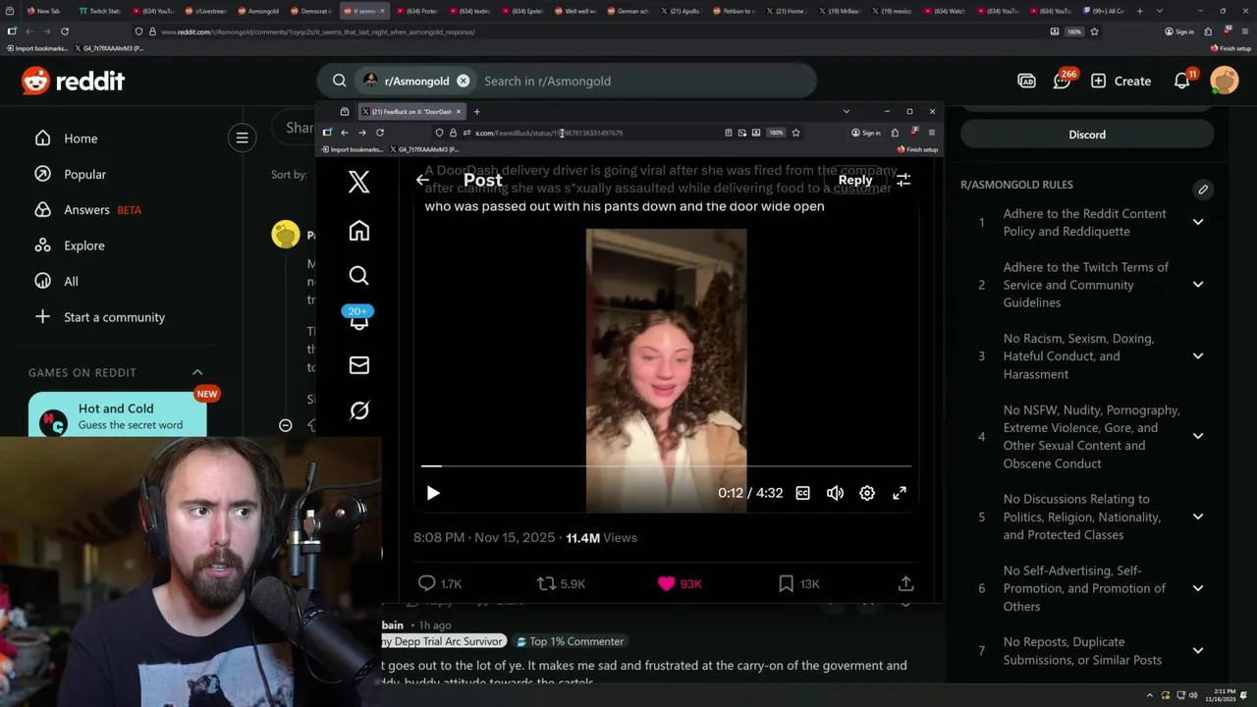Click Sign in in X browser window
The image size is (1257, 707).
865,133
